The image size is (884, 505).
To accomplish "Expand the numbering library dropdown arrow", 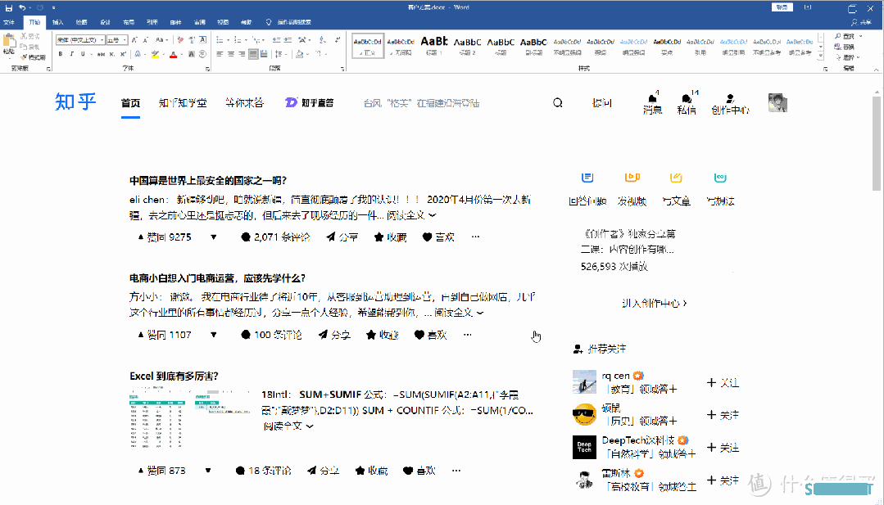I will pyautogui.click(x=246, y=40).
